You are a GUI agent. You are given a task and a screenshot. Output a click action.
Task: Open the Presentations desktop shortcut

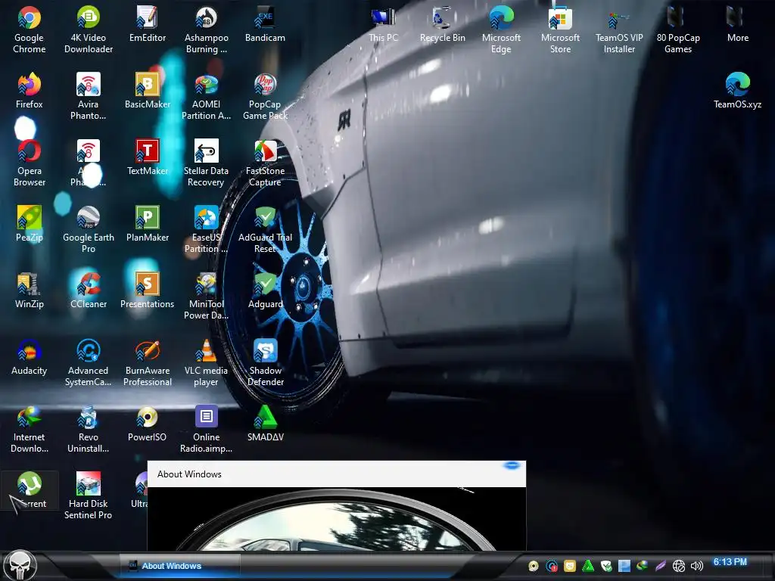tap(148, 290)
